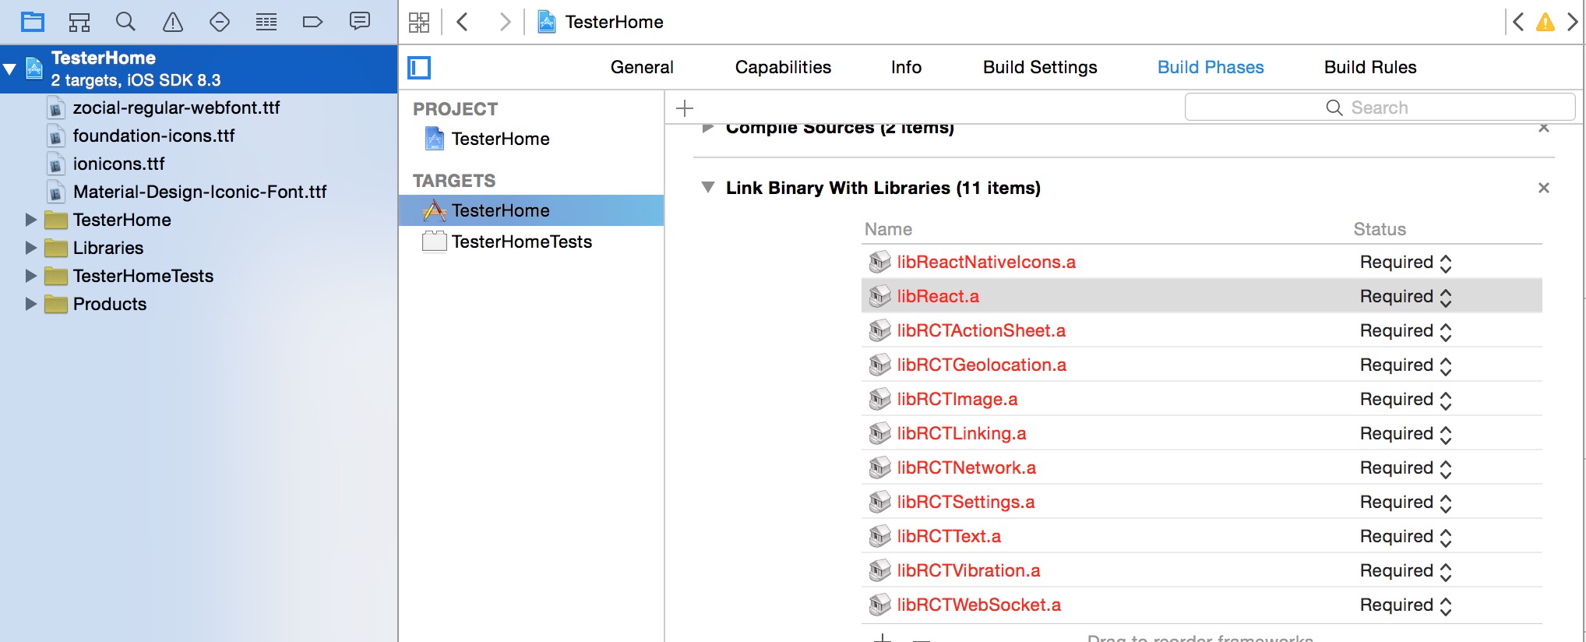Image resolution: width=1586 pixels, height=642 pixels.
Task: Remove the Compile Sources phase
Action: pyautogui.click(x=1544, y=128)
